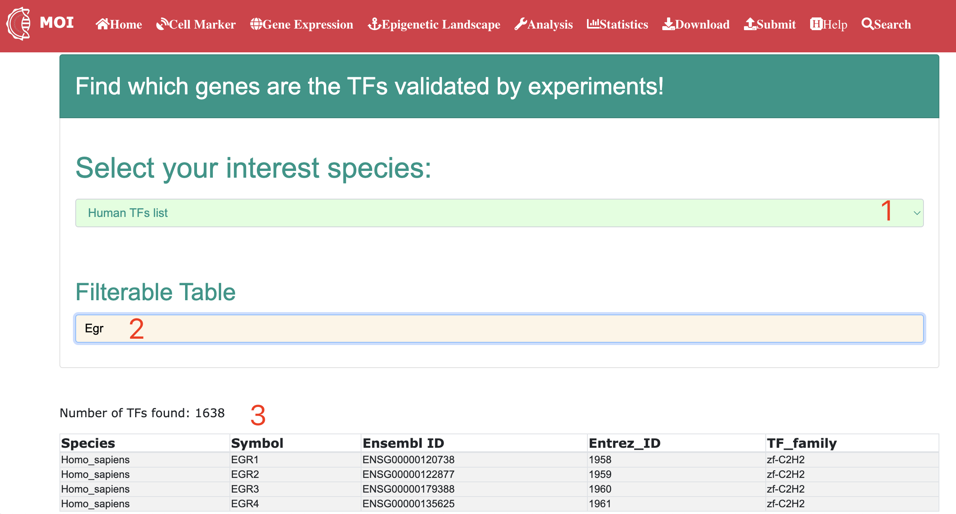The width and height of the screenshot is (956, 514).
Task: Click the Download arrow icon
Action: click(x=669, y=24)
